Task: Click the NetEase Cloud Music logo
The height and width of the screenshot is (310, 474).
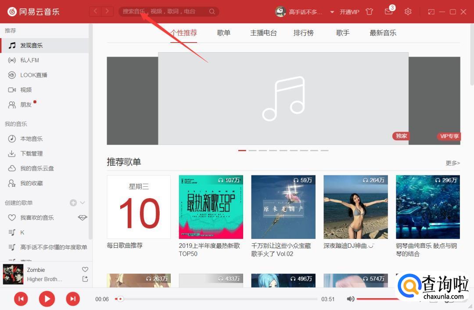Action: pyautogui.click(x=33, y=12)
